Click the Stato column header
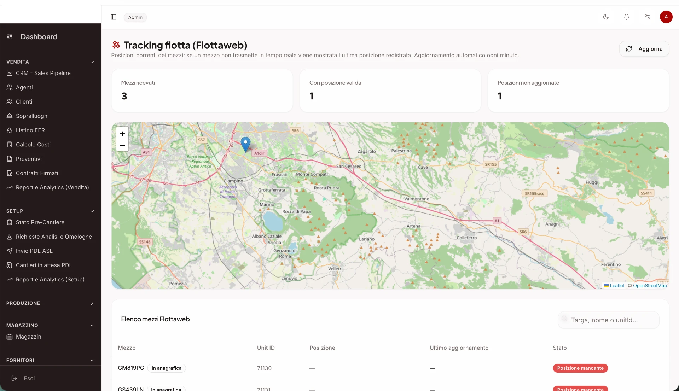Image resolution: width=679 pixels, height=391 pixels. point(560,348)
